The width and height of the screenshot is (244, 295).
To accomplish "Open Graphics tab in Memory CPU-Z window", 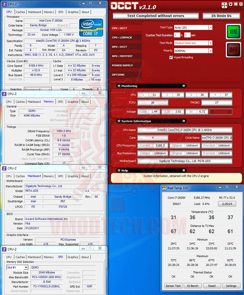I will [x=73, y=102].
